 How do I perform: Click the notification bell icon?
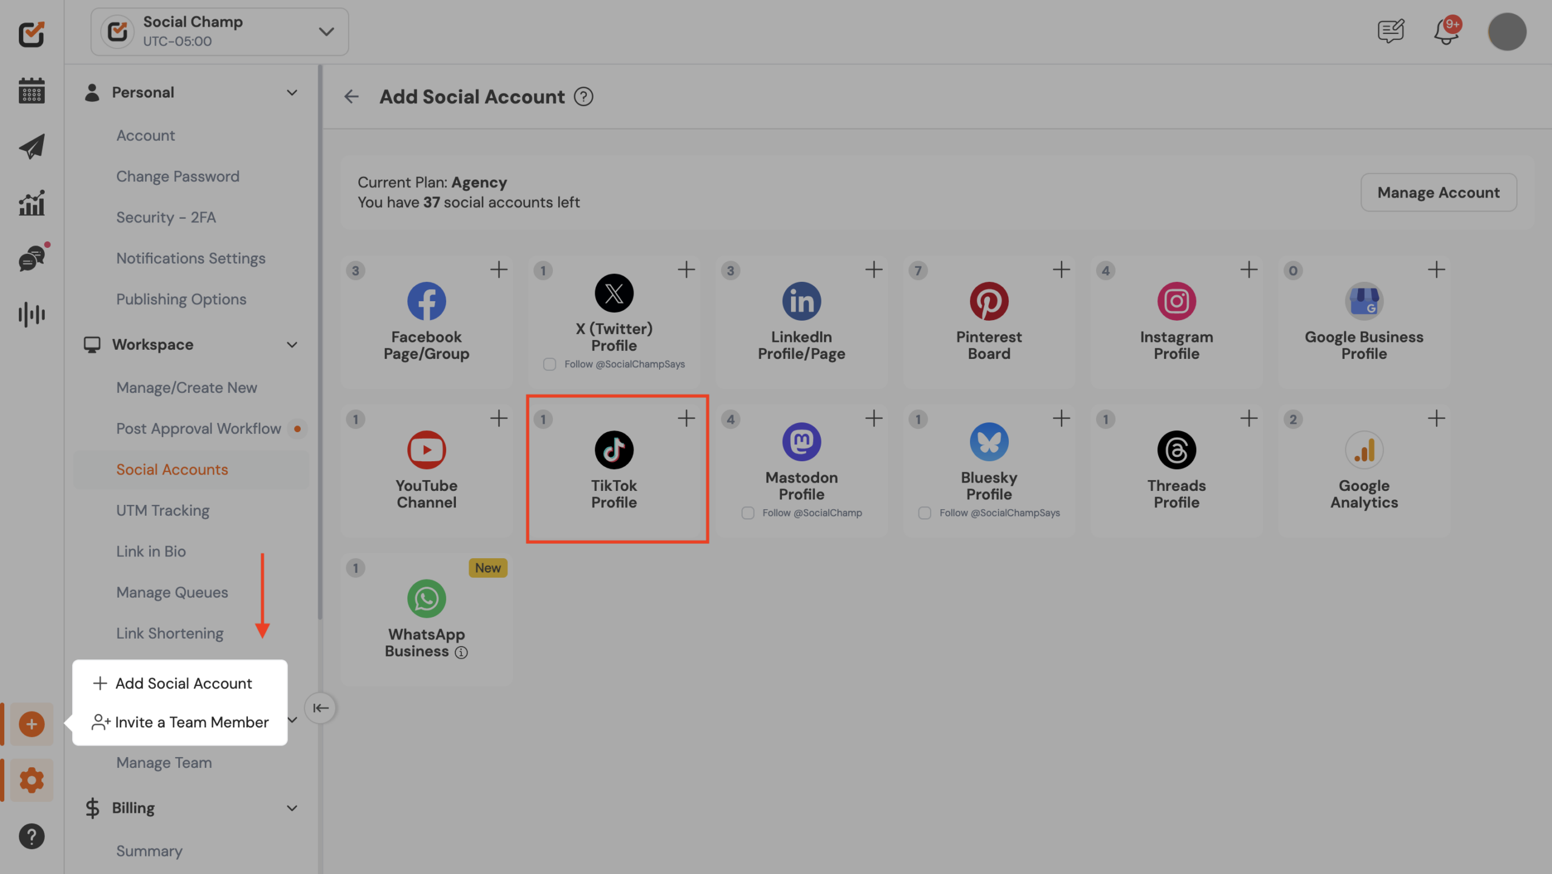click(1446, 32)
